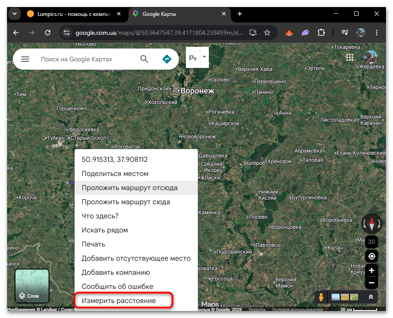Click 'Добавить компанию' menu item

(x=136, y=273)
